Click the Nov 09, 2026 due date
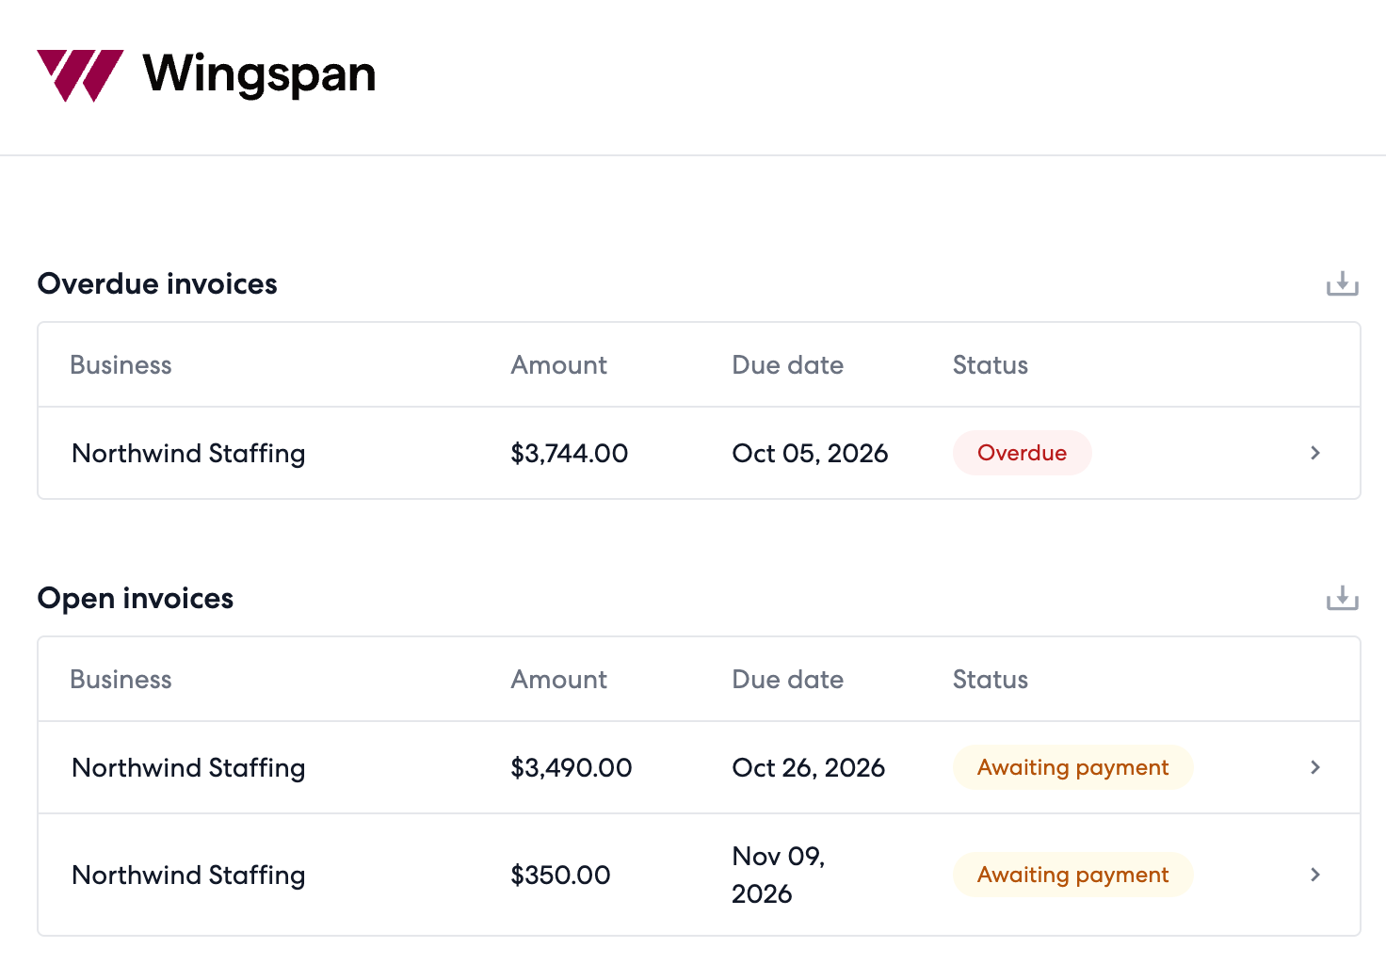This screenshot has width=1386, height=964. [778, 875]
